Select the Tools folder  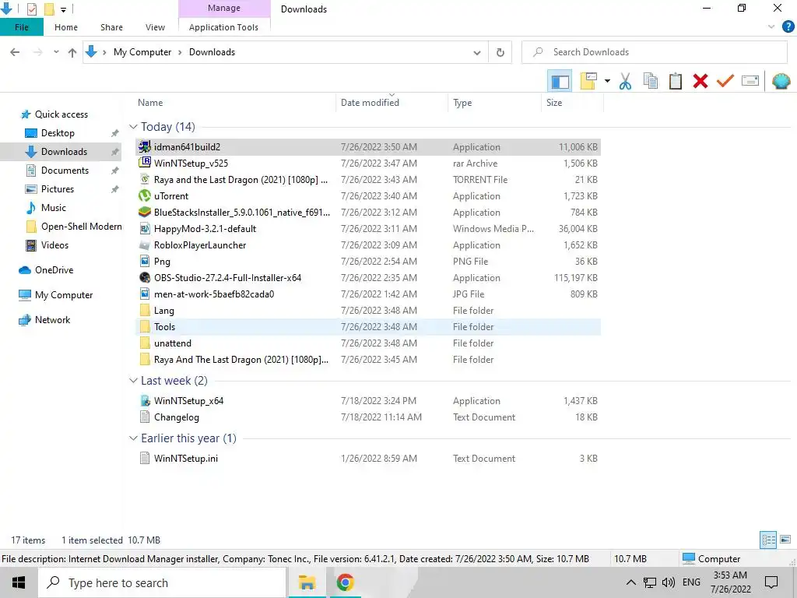click(368, 326)
